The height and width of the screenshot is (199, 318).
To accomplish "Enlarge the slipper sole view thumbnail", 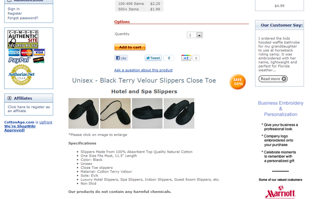I will coord(115,113).
